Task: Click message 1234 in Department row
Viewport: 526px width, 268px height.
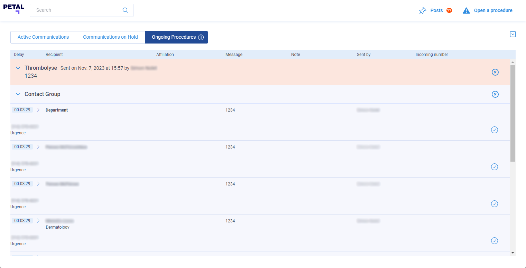Action: coord(230,110)
